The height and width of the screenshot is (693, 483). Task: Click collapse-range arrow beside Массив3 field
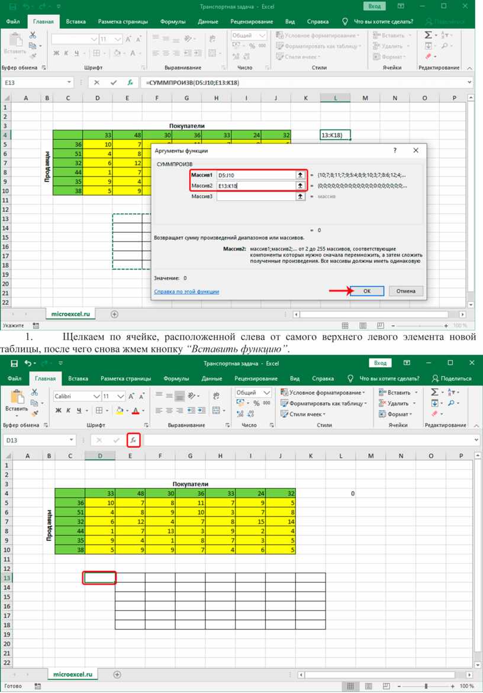click(300, 196)
